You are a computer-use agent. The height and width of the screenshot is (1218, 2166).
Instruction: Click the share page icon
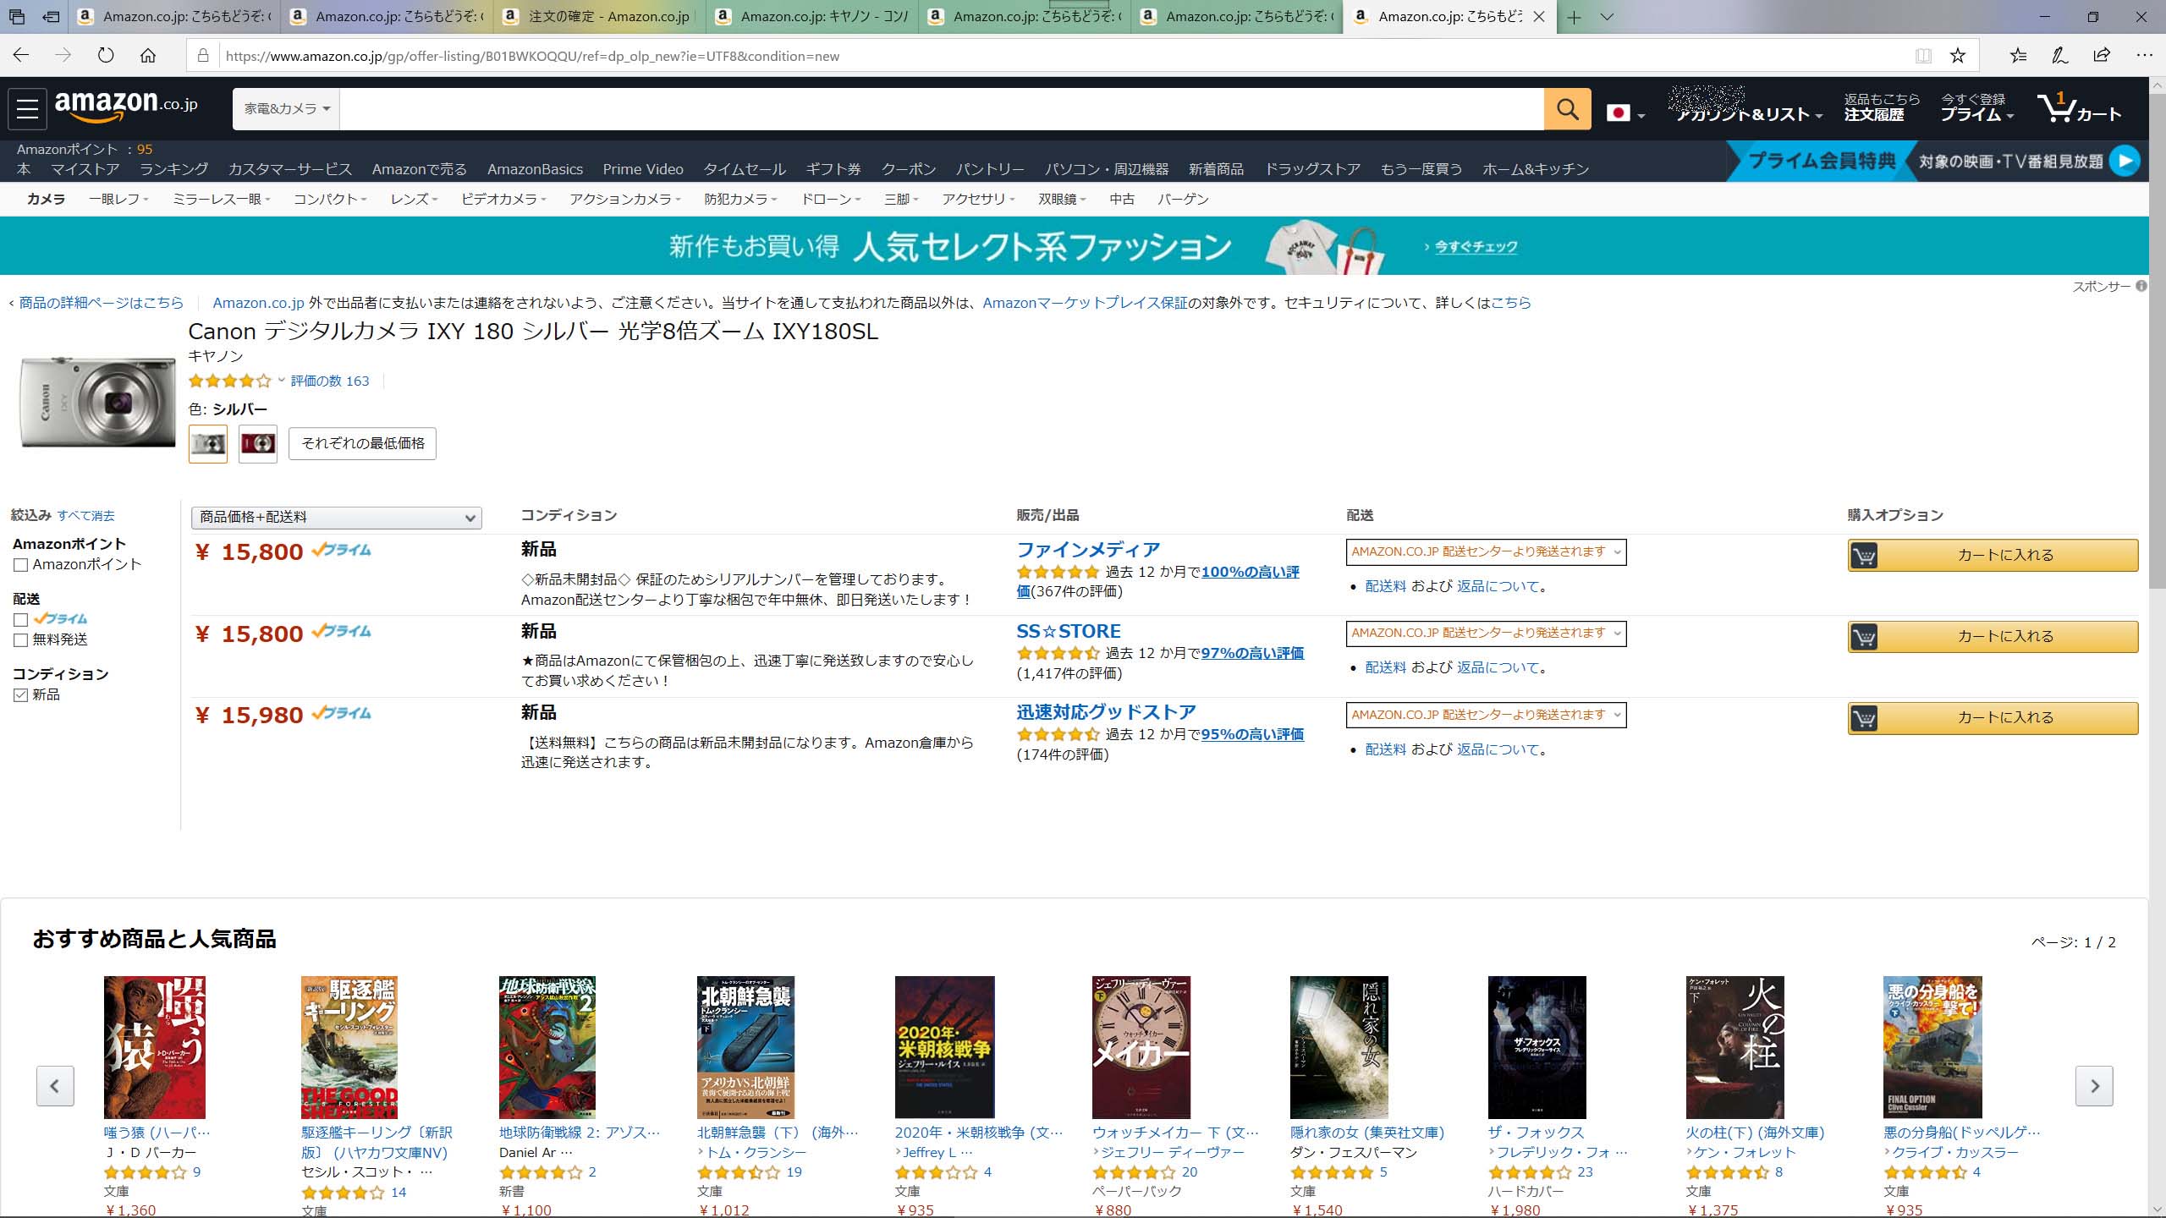click(x=2102, y=56)
